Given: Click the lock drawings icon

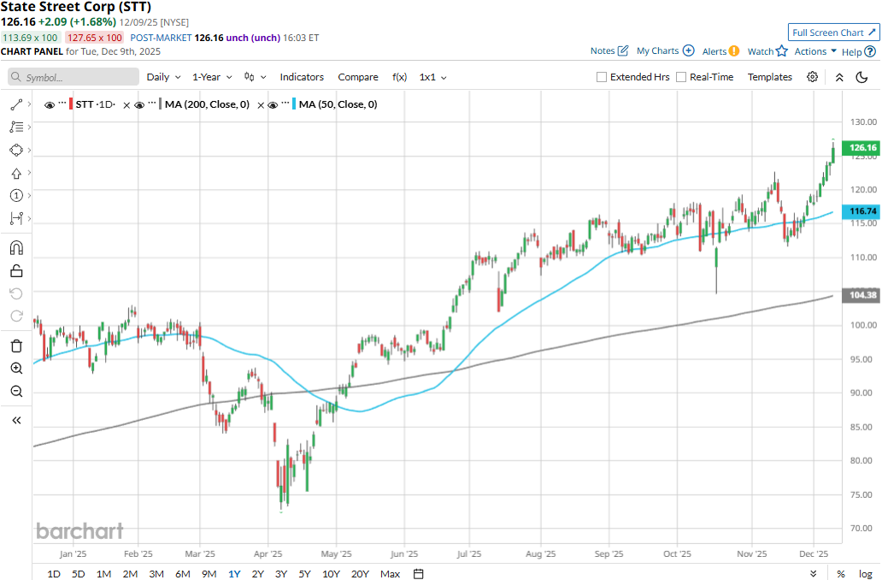Looking at the screenshot, I should 16,271.
